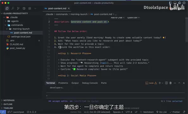Maximize the panel with the up chevron
188x114 pixels.
click(x=179, y=83)
